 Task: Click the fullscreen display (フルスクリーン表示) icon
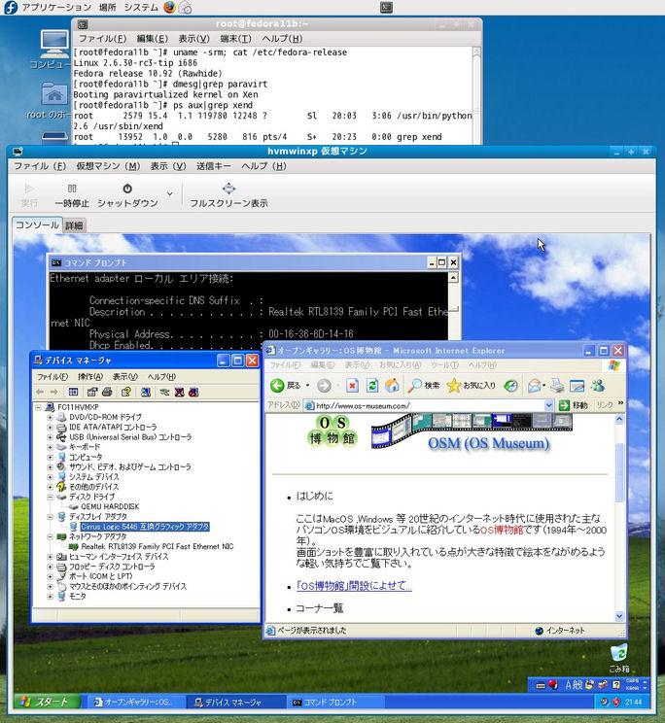[228, 189]
